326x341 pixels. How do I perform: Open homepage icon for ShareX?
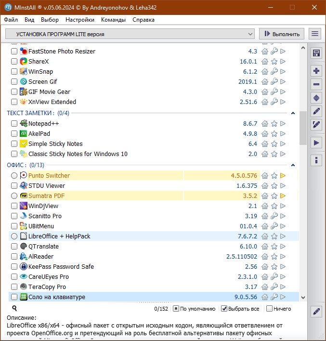265,62
